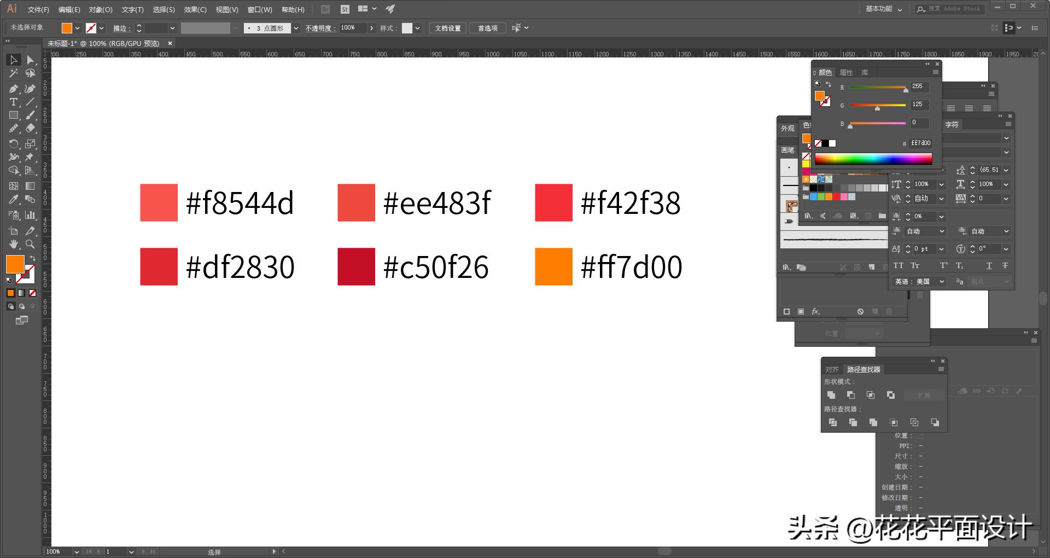Apply Unite shape mode in Pathfinder

tap(831, 395)
